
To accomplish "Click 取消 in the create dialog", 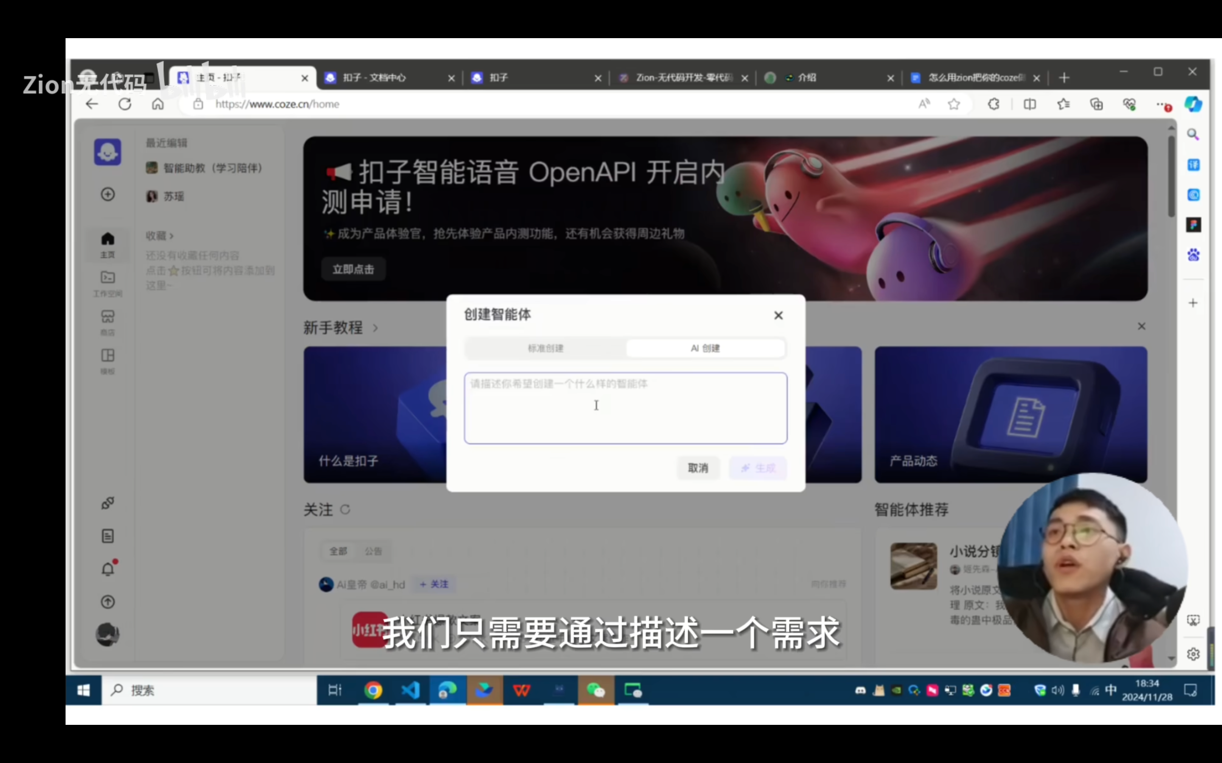I will pyautogui.click(x=698, y=468).
